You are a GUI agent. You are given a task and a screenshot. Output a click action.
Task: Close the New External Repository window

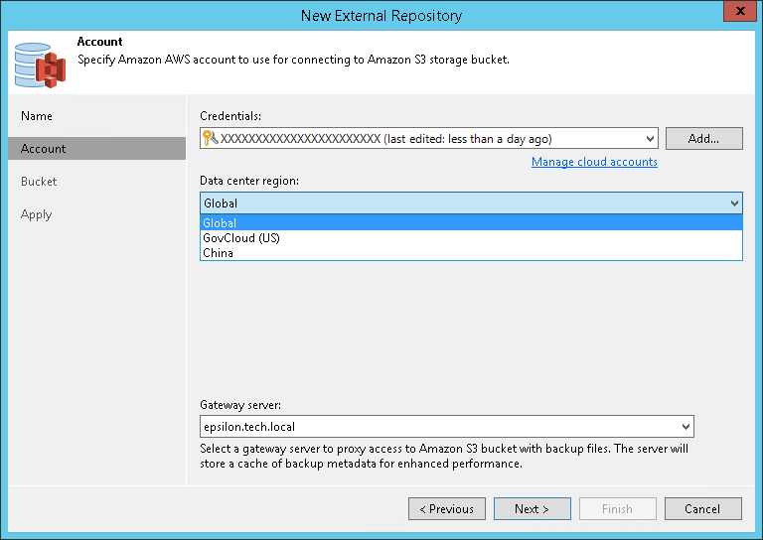click(x=740, y=11)
